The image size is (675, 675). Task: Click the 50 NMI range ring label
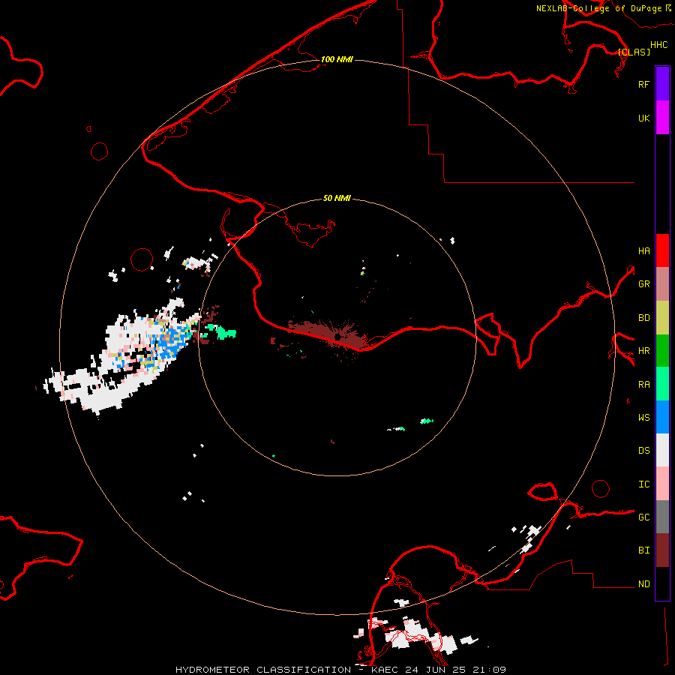(x=337, y=198)
